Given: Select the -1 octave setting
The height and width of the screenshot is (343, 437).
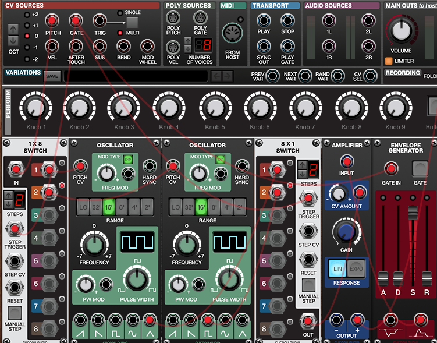Looking at the screenshot, I should tap(27, 47).
